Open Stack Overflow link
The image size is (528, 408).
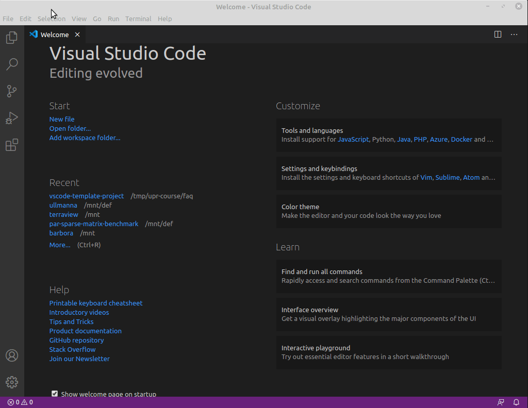pos(72,349)
